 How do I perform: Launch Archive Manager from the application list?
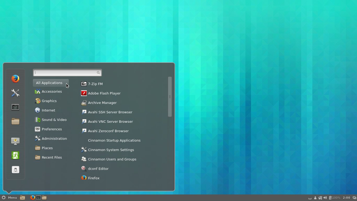102,103
